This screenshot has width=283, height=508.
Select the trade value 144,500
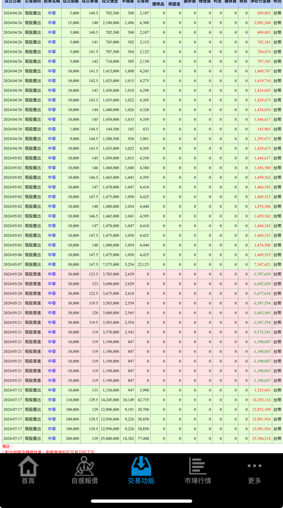pyautogui.click(x=113, y=129)
